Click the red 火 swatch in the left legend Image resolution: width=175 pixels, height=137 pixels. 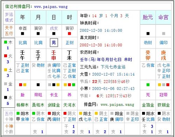6,56
